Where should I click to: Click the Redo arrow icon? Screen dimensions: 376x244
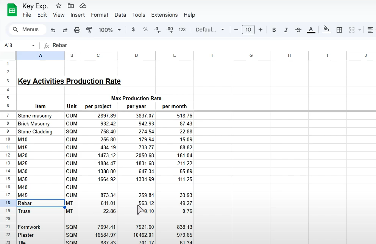point(65,30)
